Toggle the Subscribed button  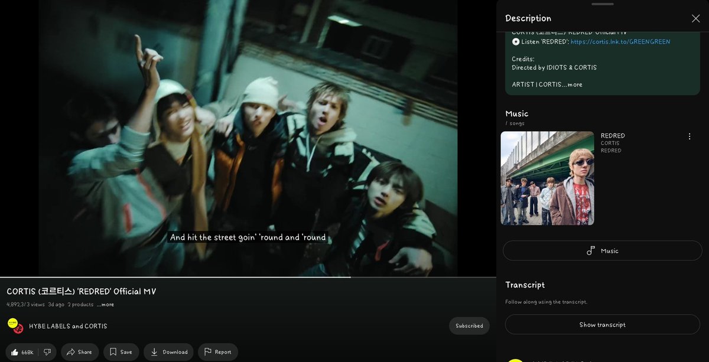pos(469,326)
